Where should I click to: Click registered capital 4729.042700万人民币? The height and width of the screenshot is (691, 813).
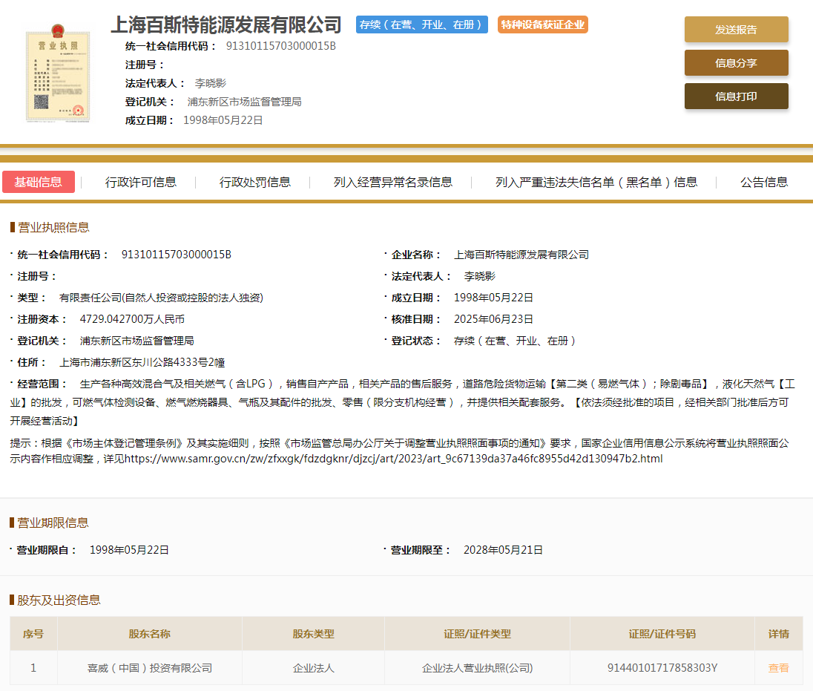[132, 320]
